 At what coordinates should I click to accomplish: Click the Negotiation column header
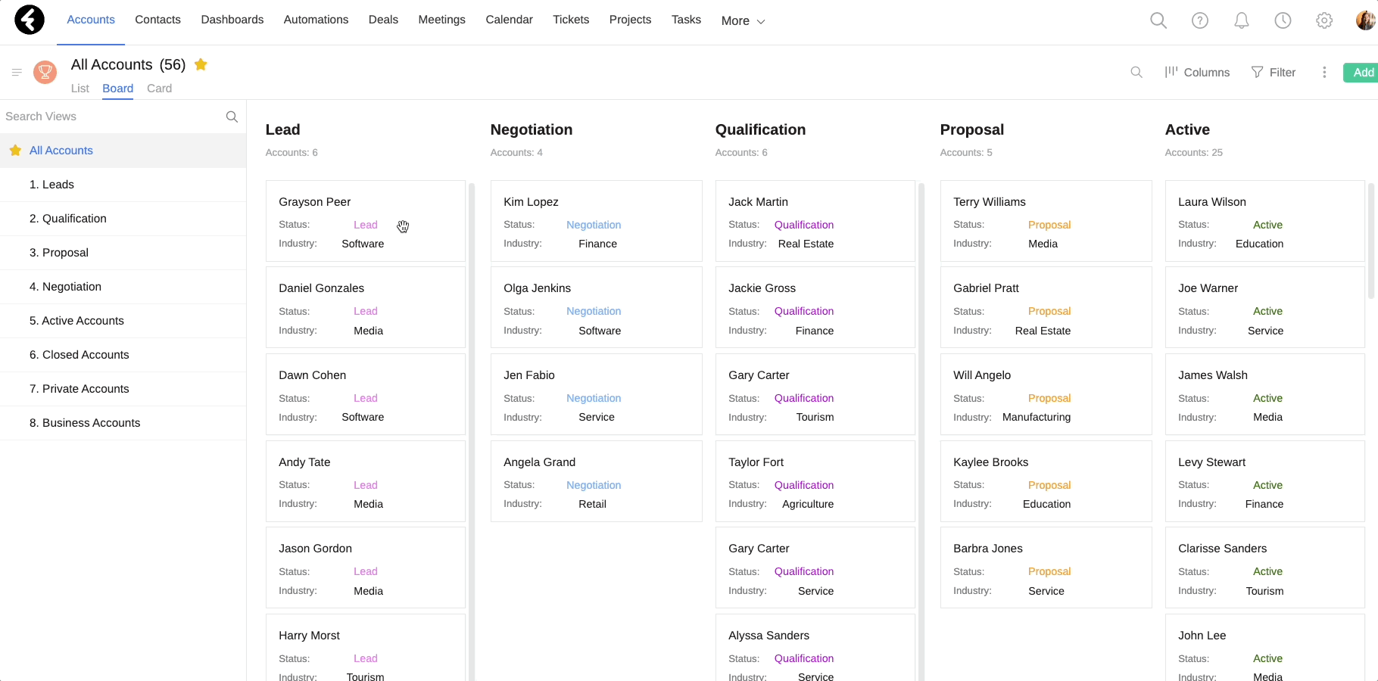pyautogui.click(x=532, y=129)
